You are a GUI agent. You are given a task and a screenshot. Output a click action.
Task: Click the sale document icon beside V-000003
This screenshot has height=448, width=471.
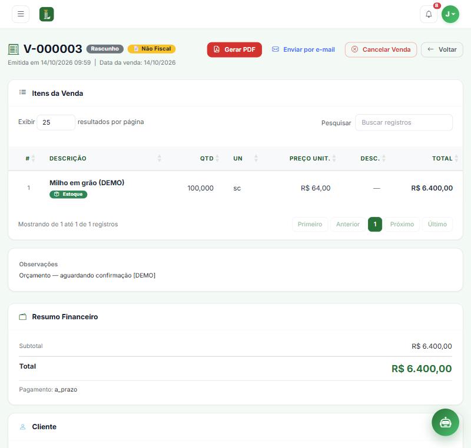13,49
